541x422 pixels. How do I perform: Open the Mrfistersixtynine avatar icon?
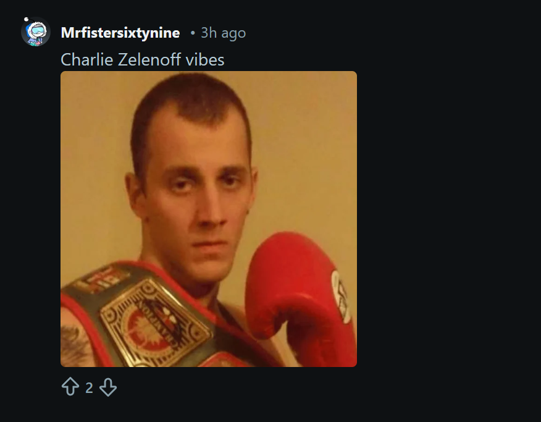[x=36, y=32]
